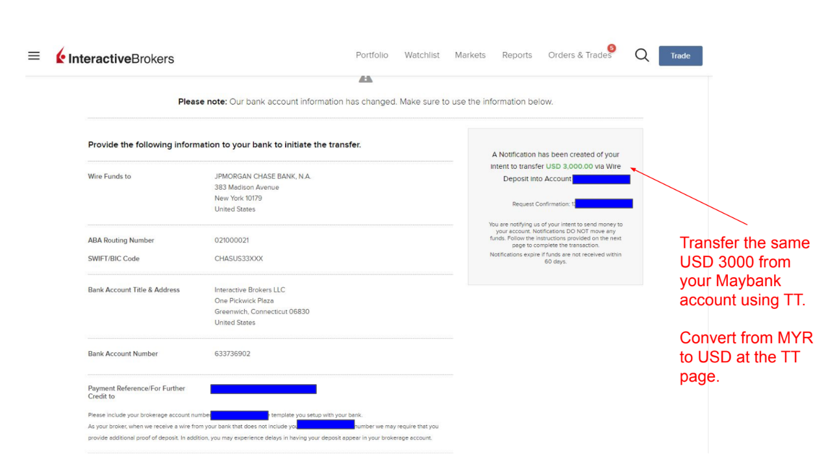Go to the Portfolio tab
This screenshot has height=455, width=824.
(x=372, y=55)
